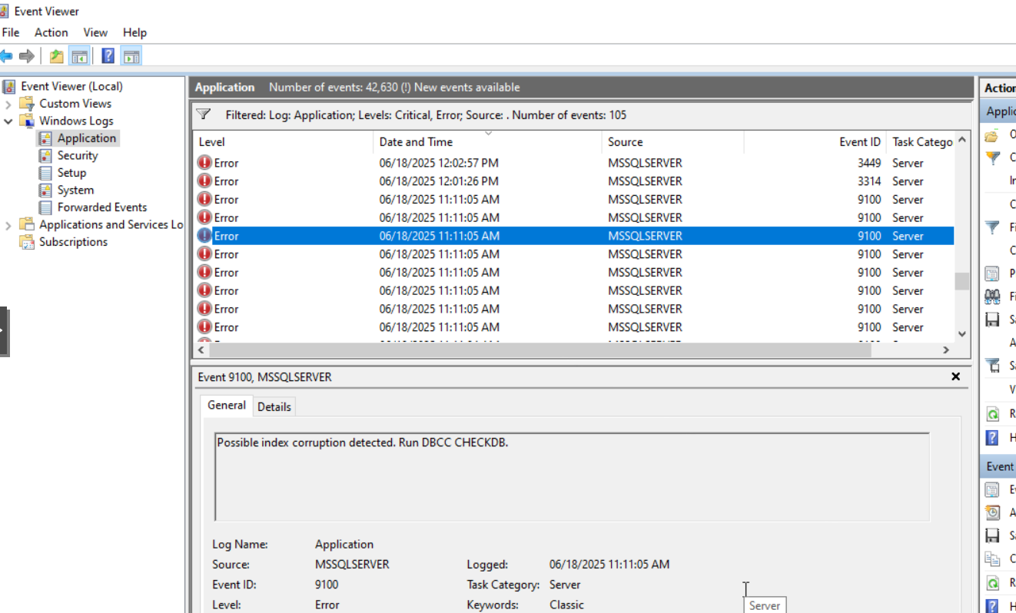Switch to the General tab
1016x613 pixels.
pos(227,406)
